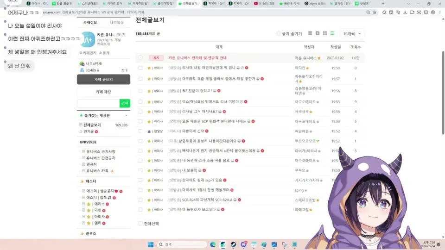Click the browser screen capture icon
Viewport: 445px width, 250px height.
pyautogui.click(x=419, y=12)
